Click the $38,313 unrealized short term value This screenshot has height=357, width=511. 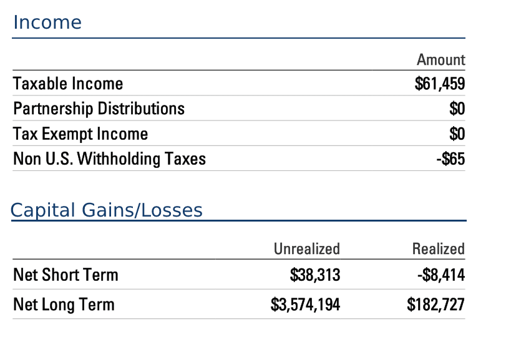tap(315, 275)
